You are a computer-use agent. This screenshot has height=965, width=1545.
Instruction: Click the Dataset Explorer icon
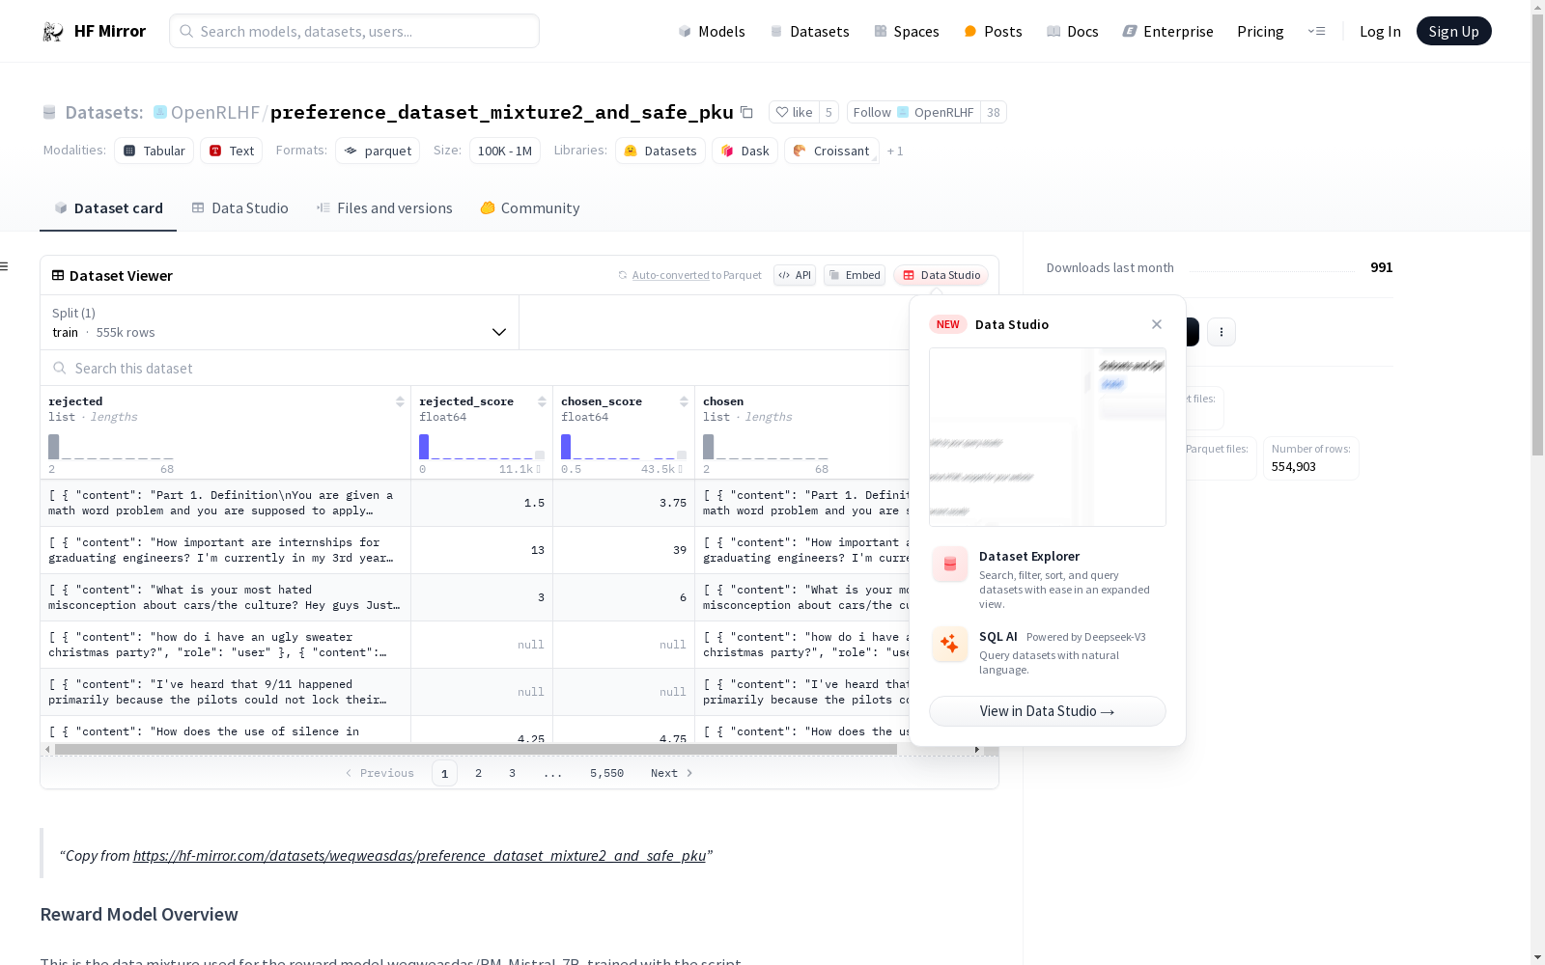950,565
